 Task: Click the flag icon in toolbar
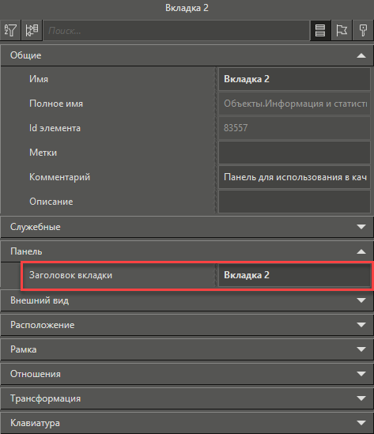(x=342, y=30)
